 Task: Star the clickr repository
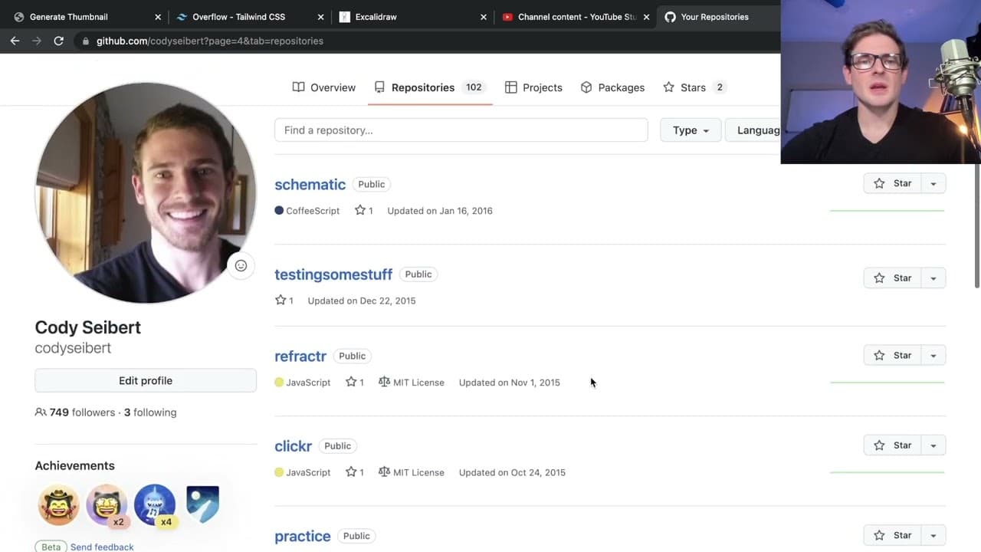pyautogui.click(x=892, y=445)
